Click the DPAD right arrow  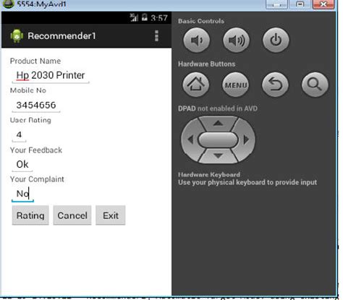(246, 140)
